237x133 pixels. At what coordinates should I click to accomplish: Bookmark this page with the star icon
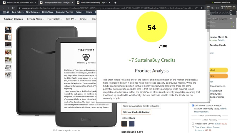[x=201, y=8]
